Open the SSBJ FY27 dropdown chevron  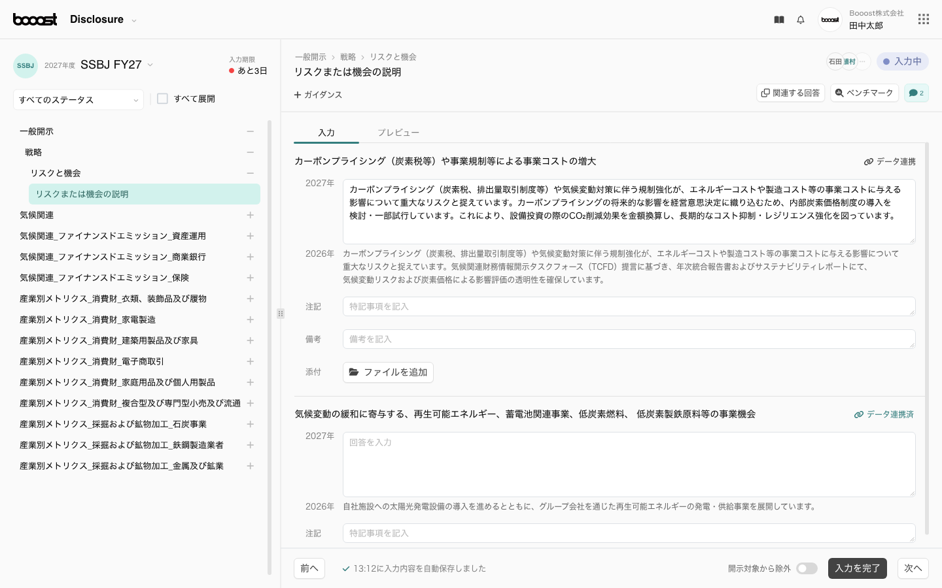(x=150, y=65)
